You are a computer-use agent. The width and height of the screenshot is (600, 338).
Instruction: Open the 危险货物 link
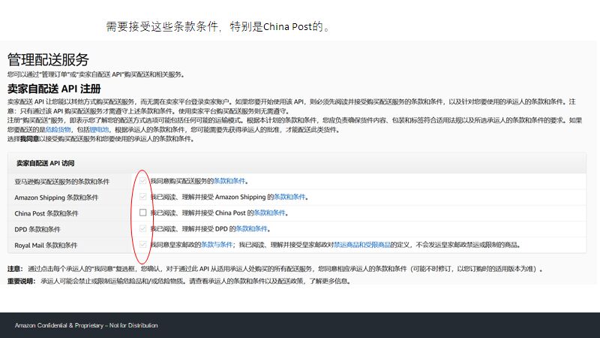(58, 129)
